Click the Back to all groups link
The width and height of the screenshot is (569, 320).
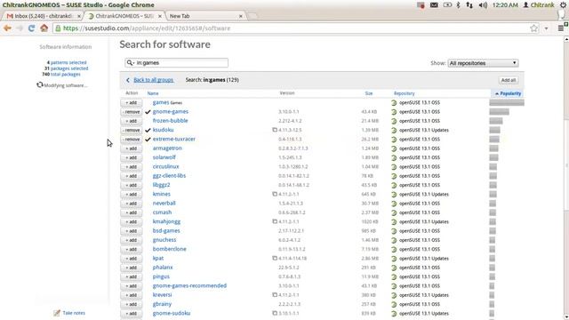[154, 80]
